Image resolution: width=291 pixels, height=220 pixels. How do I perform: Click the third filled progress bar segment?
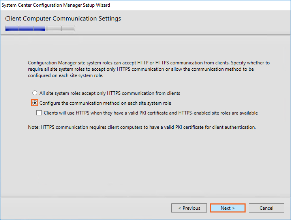39,28
